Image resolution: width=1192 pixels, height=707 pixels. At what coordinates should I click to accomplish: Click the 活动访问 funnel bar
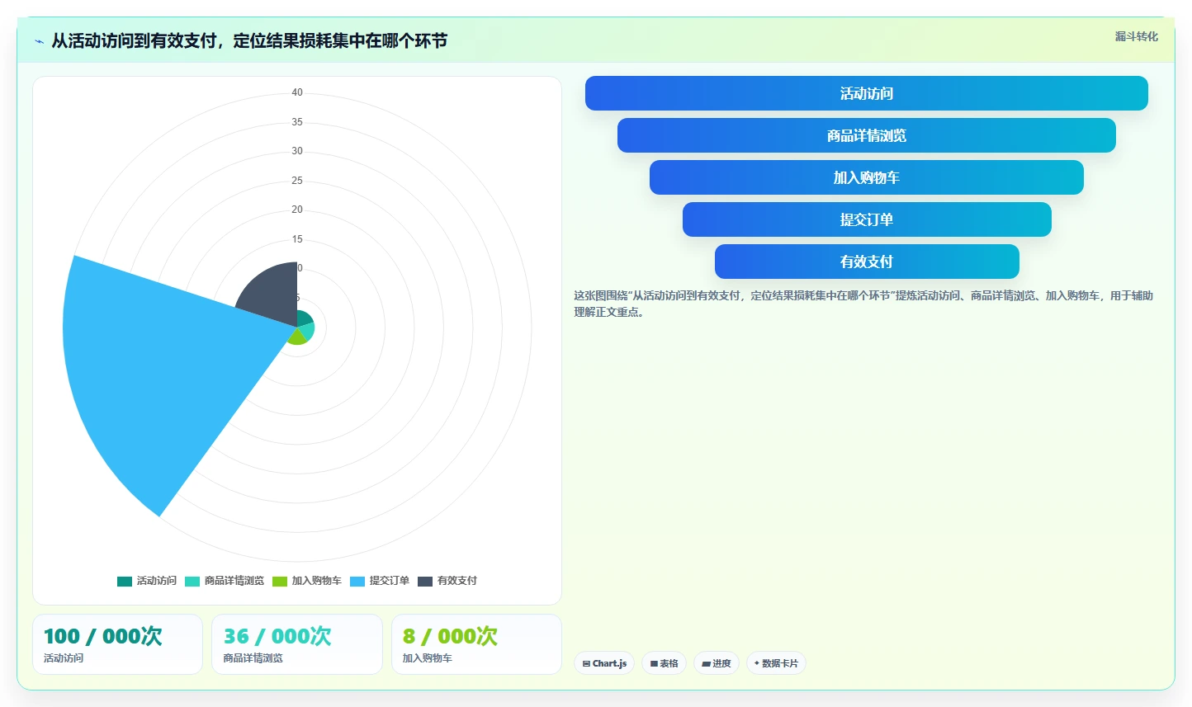(866, 93)
